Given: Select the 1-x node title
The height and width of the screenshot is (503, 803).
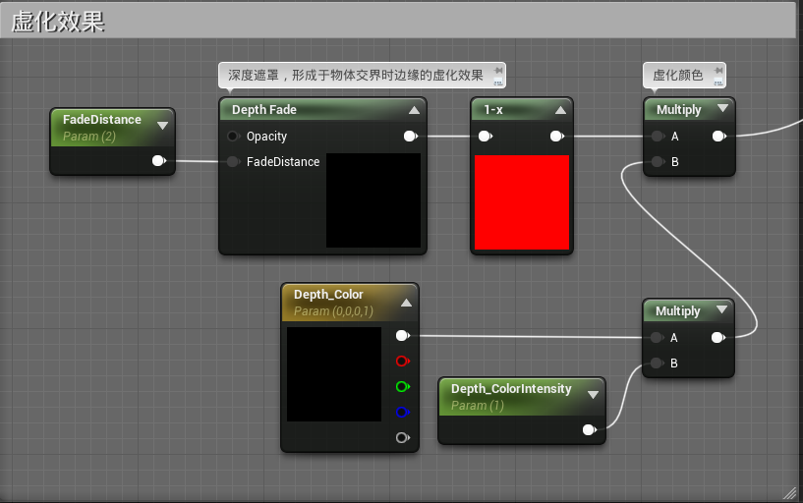Looking at the screenshot, I should [493, 109].
